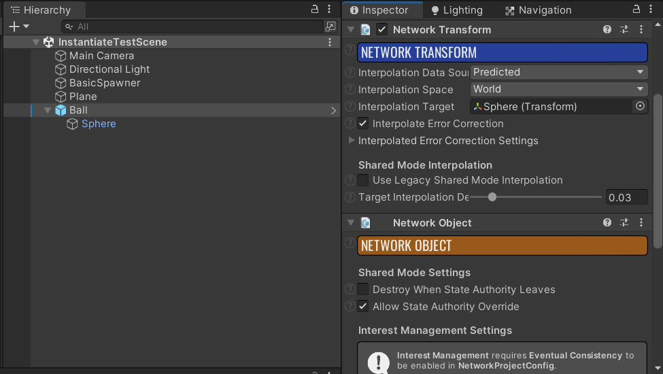Click help icon beside Interpolation Data Source
Screen dimensions: 663x374
pyautogui.click(x=350, y=72)
